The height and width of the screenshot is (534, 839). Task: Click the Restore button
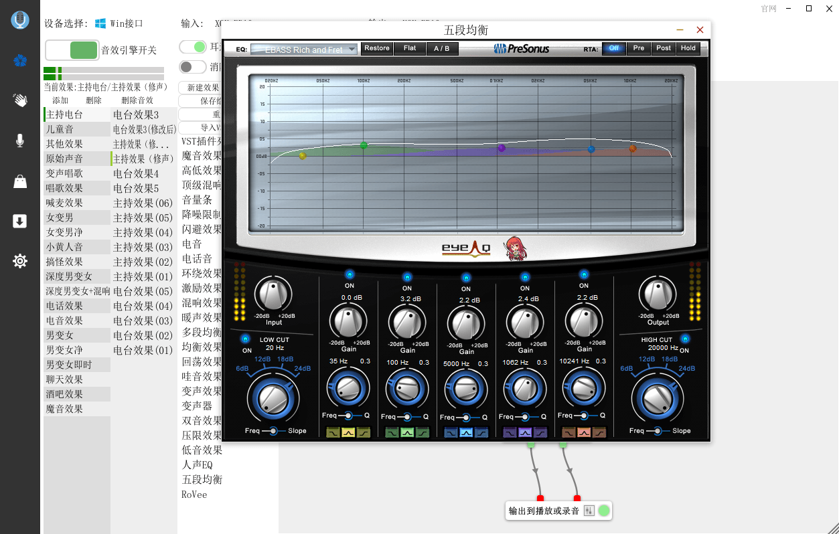[x=377, y=48]
